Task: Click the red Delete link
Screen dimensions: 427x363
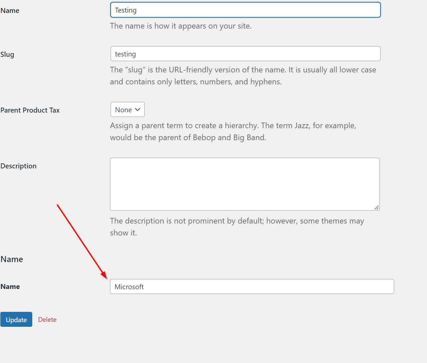Action: click(47, 319)
